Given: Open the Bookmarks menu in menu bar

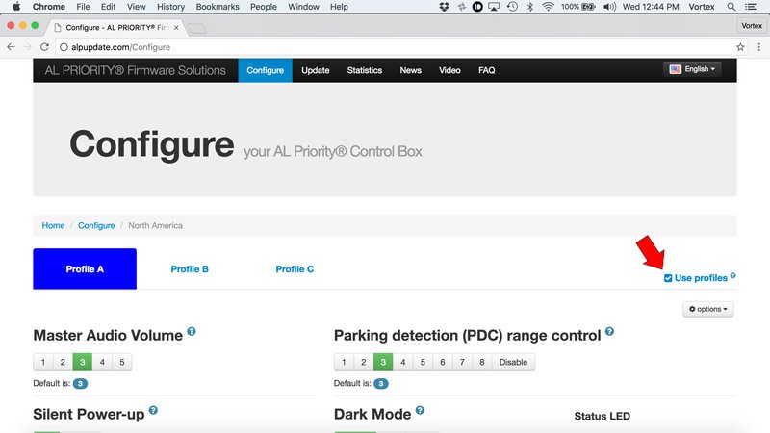Looking at the screenshot, I should click(218, 7).
